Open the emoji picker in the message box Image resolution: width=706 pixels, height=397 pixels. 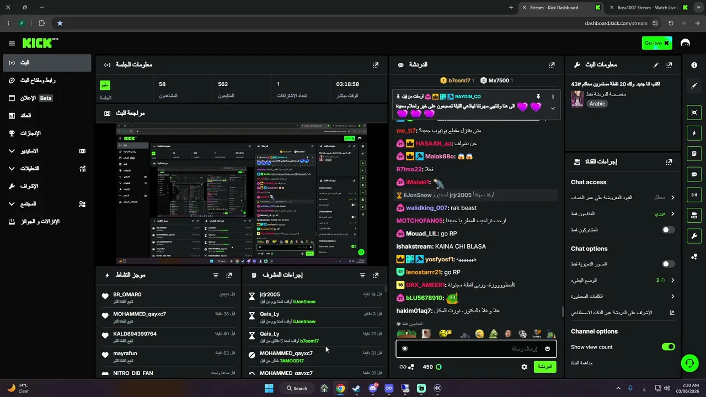pyautogui.click(x=547, y=348)
